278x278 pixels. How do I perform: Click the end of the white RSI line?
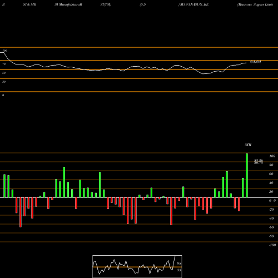tap(246, 63)
